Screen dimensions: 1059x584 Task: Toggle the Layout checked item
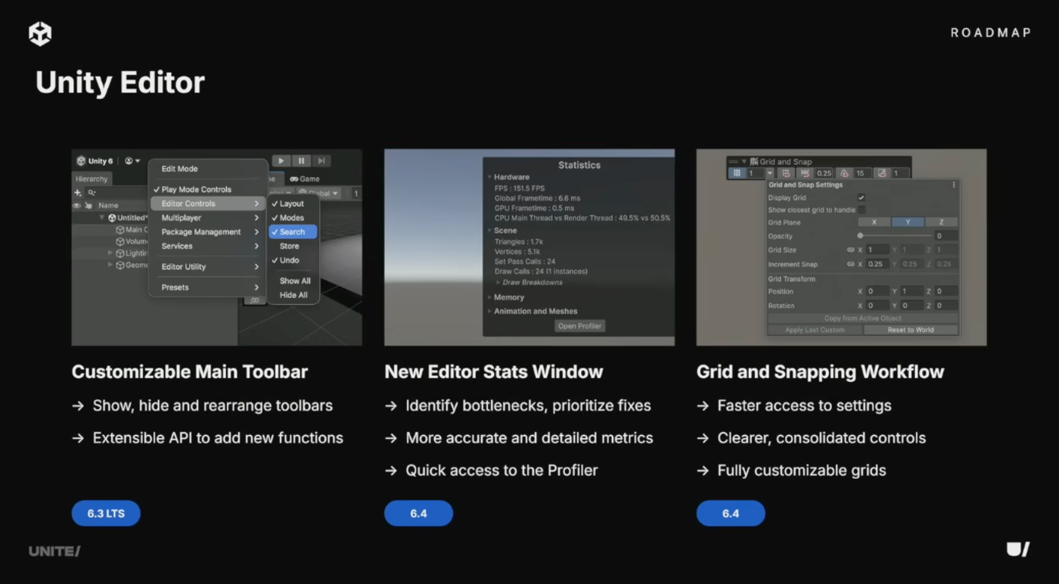293,203
